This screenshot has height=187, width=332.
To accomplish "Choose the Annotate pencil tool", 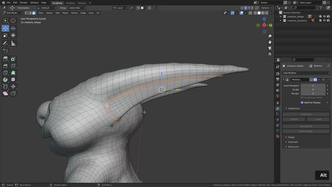I will [5, 44].
